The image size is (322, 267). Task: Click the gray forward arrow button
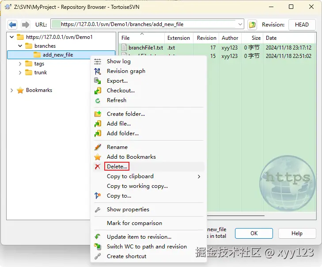[x=26, y=25]
